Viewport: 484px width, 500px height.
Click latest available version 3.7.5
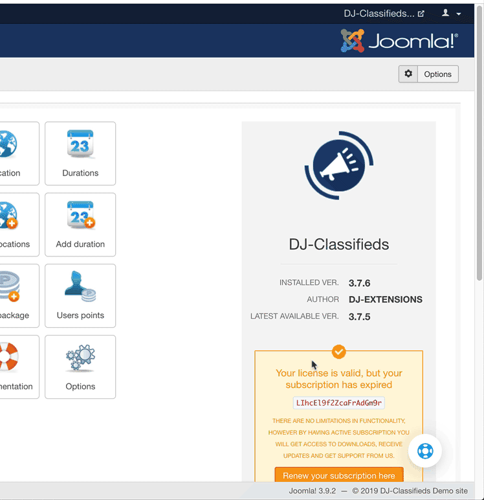coord(359,317)
